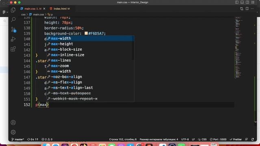Click search icon in background window
The image size is (260, 146).
(4, 21)
